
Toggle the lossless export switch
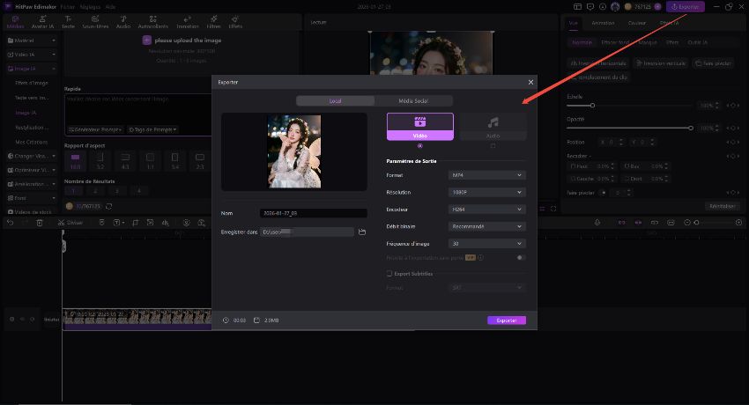522,258
